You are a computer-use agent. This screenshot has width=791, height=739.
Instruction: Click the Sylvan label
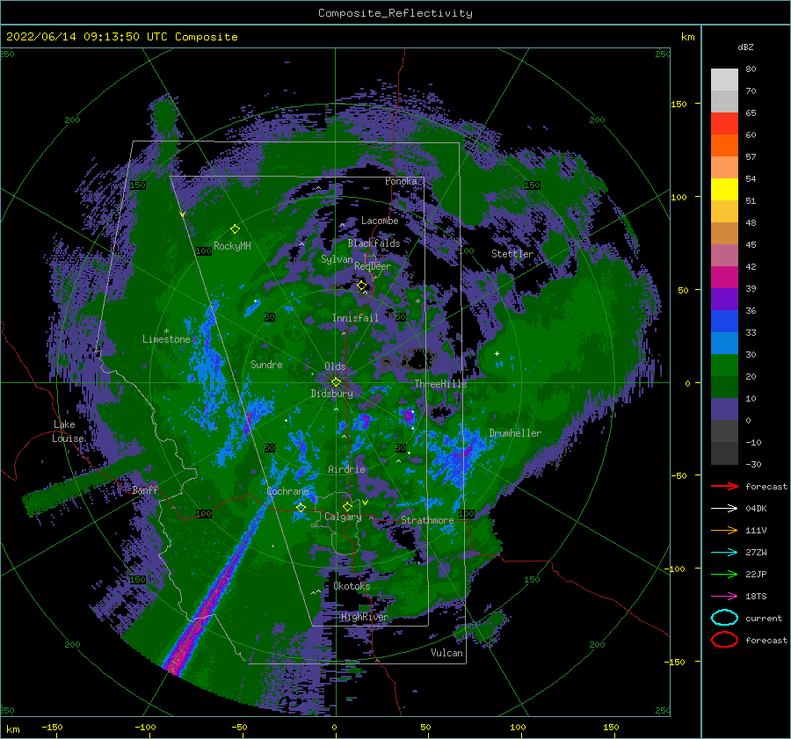pos(337,259)
